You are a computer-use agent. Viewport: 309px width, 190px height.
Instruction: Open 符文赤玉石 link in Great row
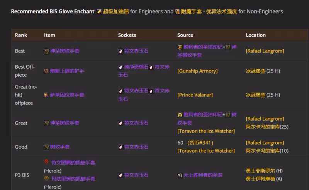tap(136, 123)
